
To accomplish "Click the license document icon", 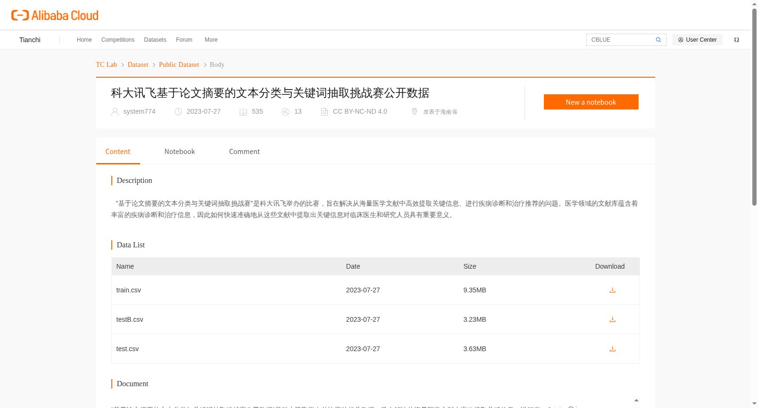I will tap(325, 112).
